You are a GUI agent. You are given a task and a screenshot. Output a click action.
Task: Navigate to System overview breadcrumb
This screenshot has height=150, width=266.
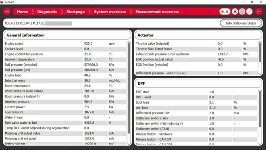click(110, 12)
